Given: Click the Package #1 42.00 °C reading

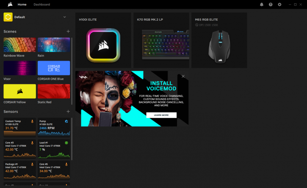Looking at the screenshot, I should click(11, 171).
